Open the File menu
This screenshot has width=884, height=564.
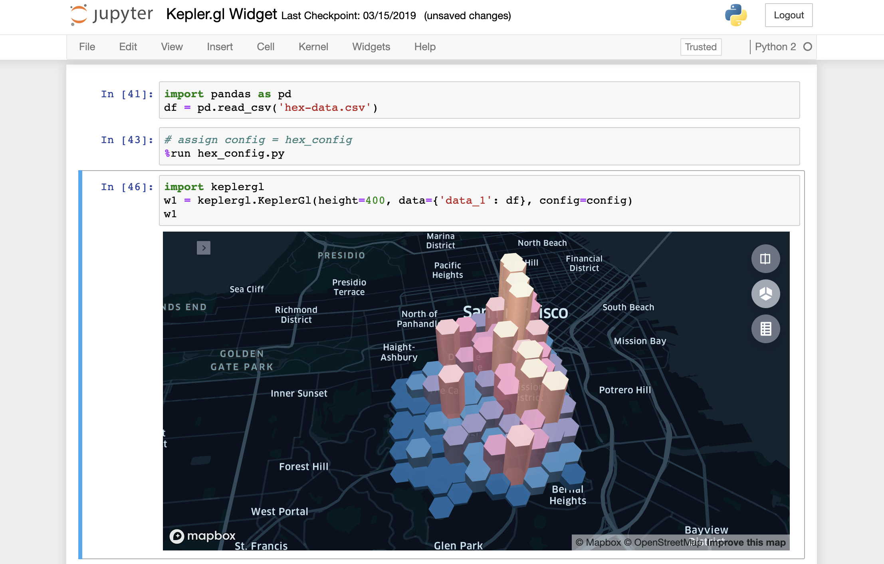(x=87, y=47)
